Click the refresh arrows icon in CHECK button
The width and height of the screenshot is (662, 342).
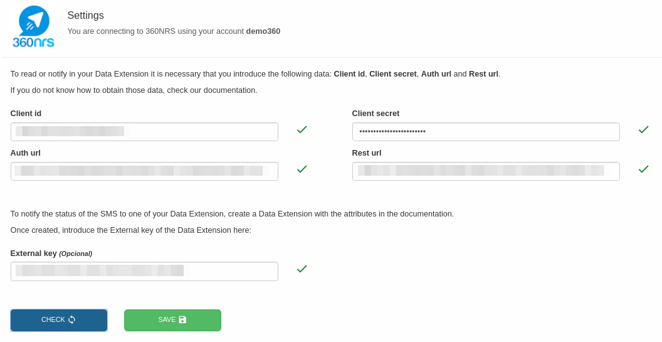click(x=72, y=319)
